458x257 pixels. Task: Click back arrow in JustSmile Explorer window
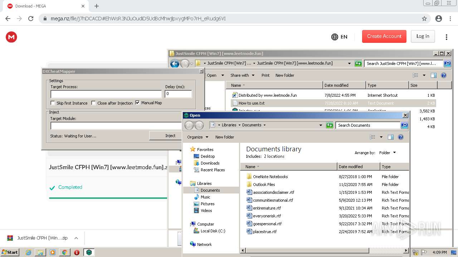tap(175, 64)
